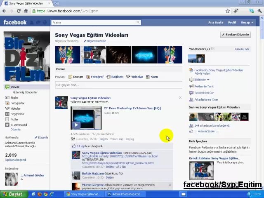Click Paylaş under the video post

point(130,139)
